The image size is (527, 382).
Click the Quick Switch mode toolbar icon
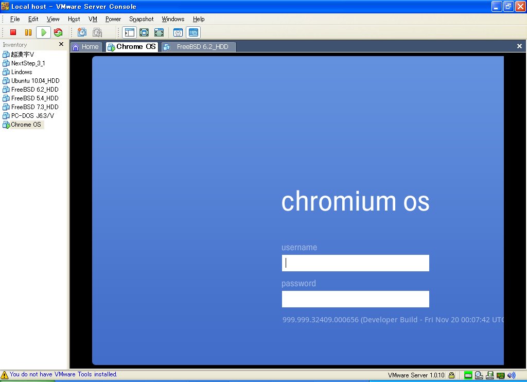coord(144,32)
